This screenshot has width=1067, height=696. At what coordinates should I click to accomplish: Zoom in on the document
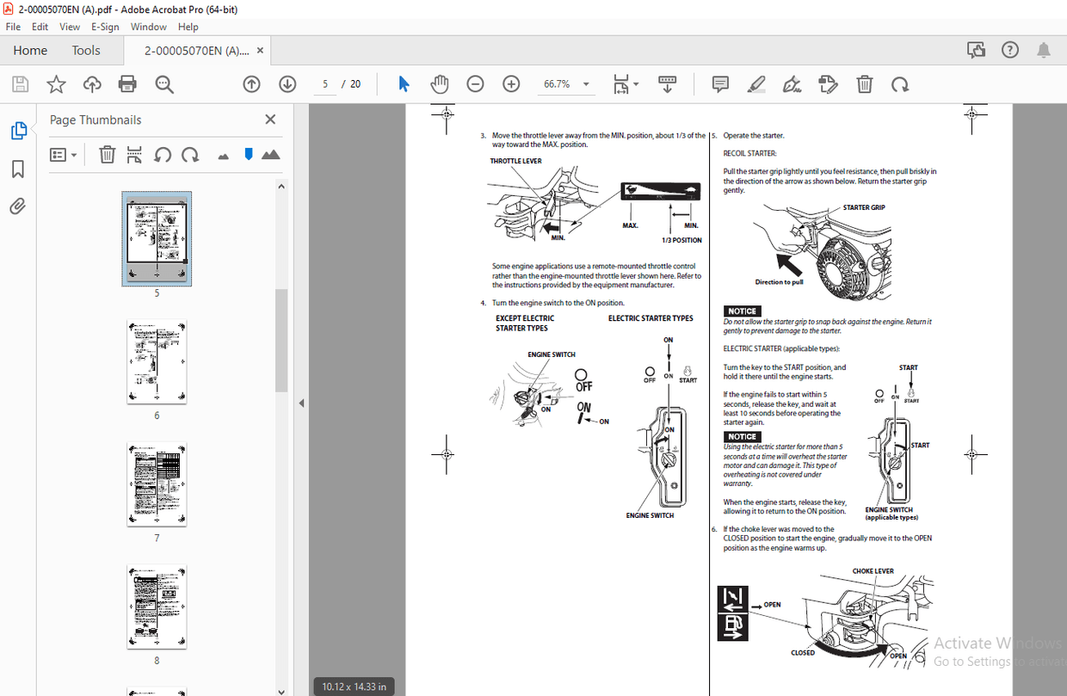click(x=511, y=83)
